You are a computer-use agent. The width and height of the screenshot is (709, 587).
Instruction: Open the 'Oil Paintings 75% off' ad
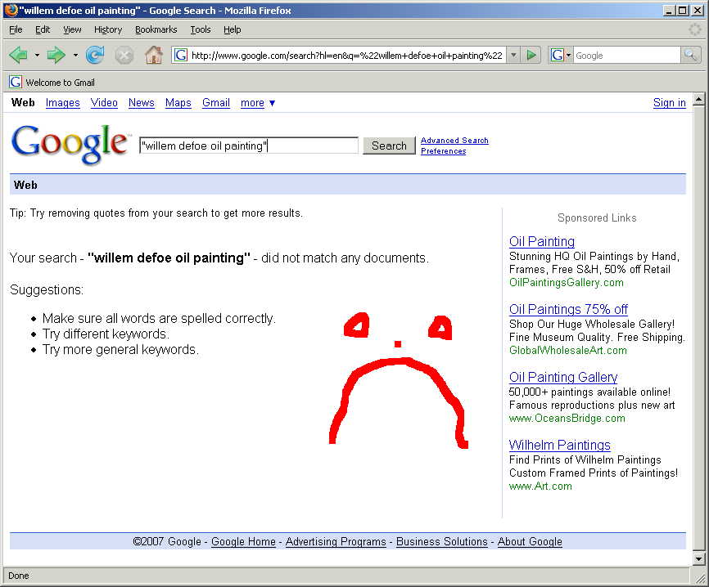[568, 309]
